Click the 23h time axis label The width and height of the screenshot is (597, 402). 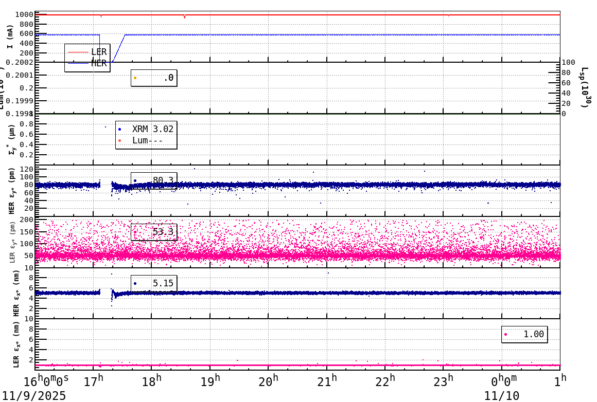(443, 381)
